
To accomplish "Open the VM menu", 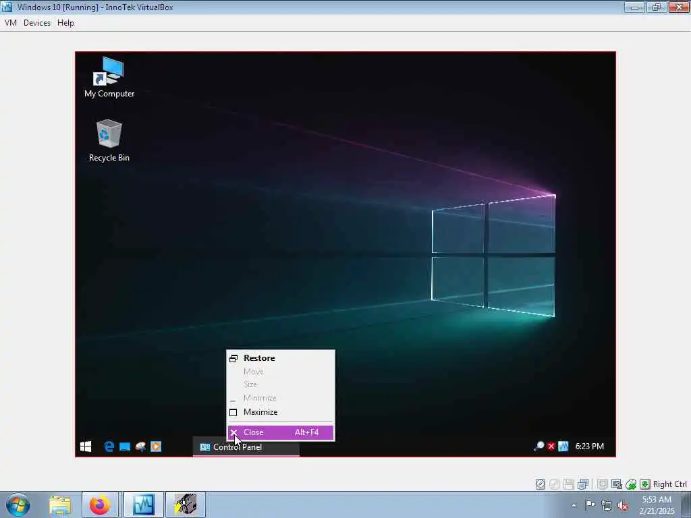I will pos(11,23).
